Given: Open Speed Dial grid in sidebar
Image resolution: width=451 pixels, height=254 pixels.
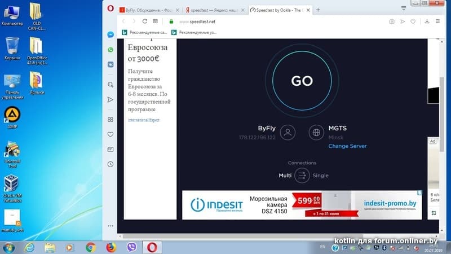Looking at the screenshot, I should tap(110, 120).
